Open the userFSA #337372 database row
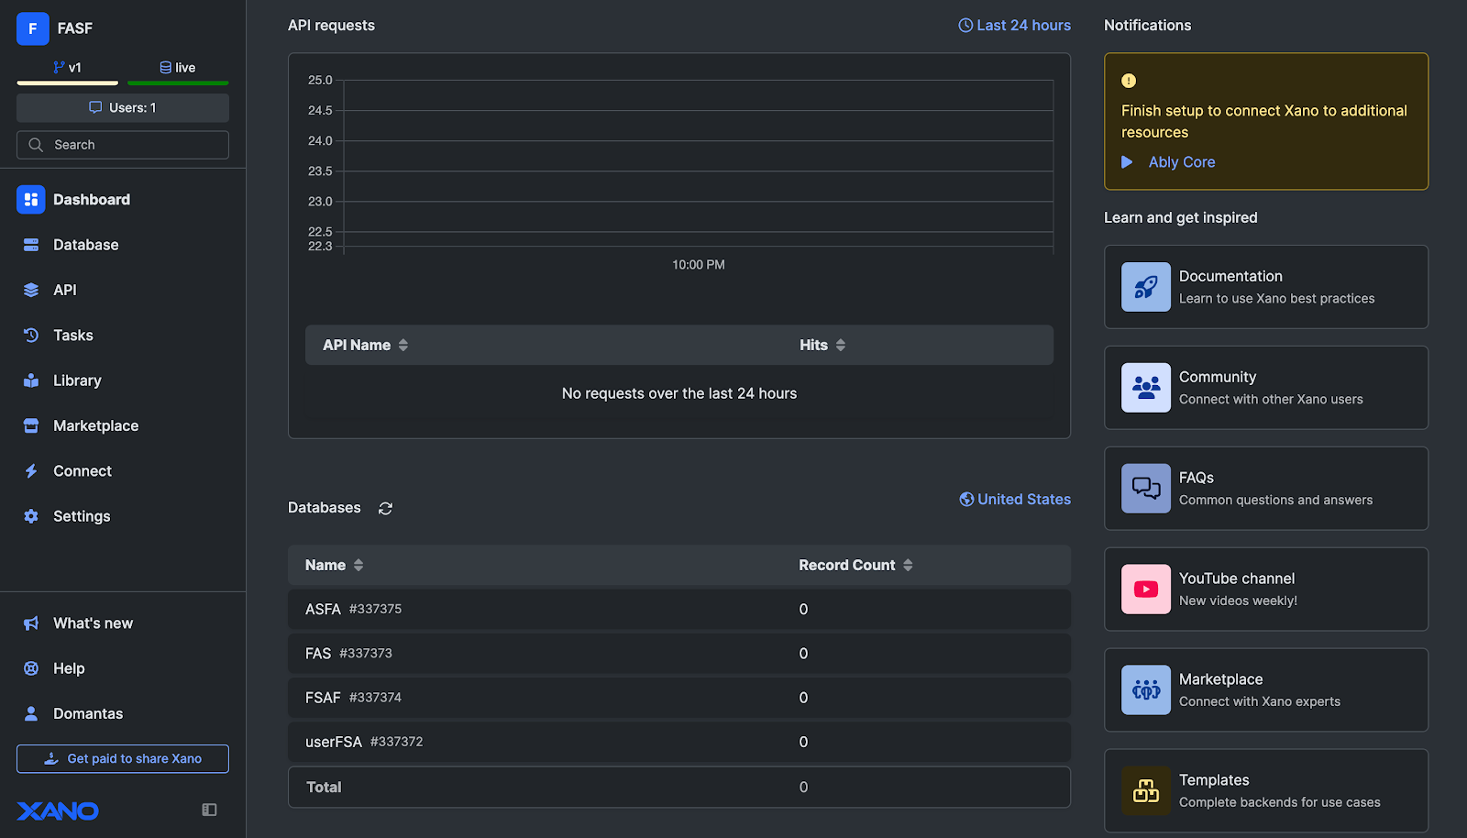 click(679, 742)
